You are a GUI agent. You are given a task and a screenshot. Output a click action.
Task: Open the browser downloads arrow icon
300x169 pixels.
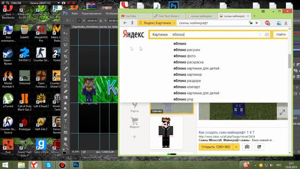click(x=286, y=23)
